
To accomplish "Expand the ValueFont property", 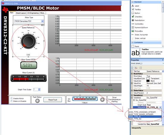I will pos(132,83).
